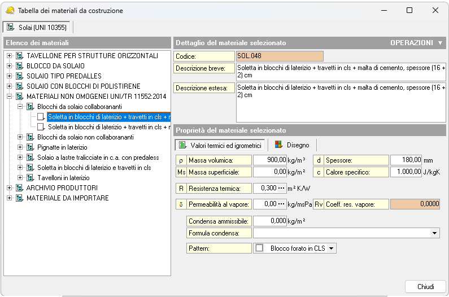This screenshot has height=297, width=449.
Task: Click the Permeabilità al vapore ellipsis button
Action: pyautogui.click(x=281, y=204)
